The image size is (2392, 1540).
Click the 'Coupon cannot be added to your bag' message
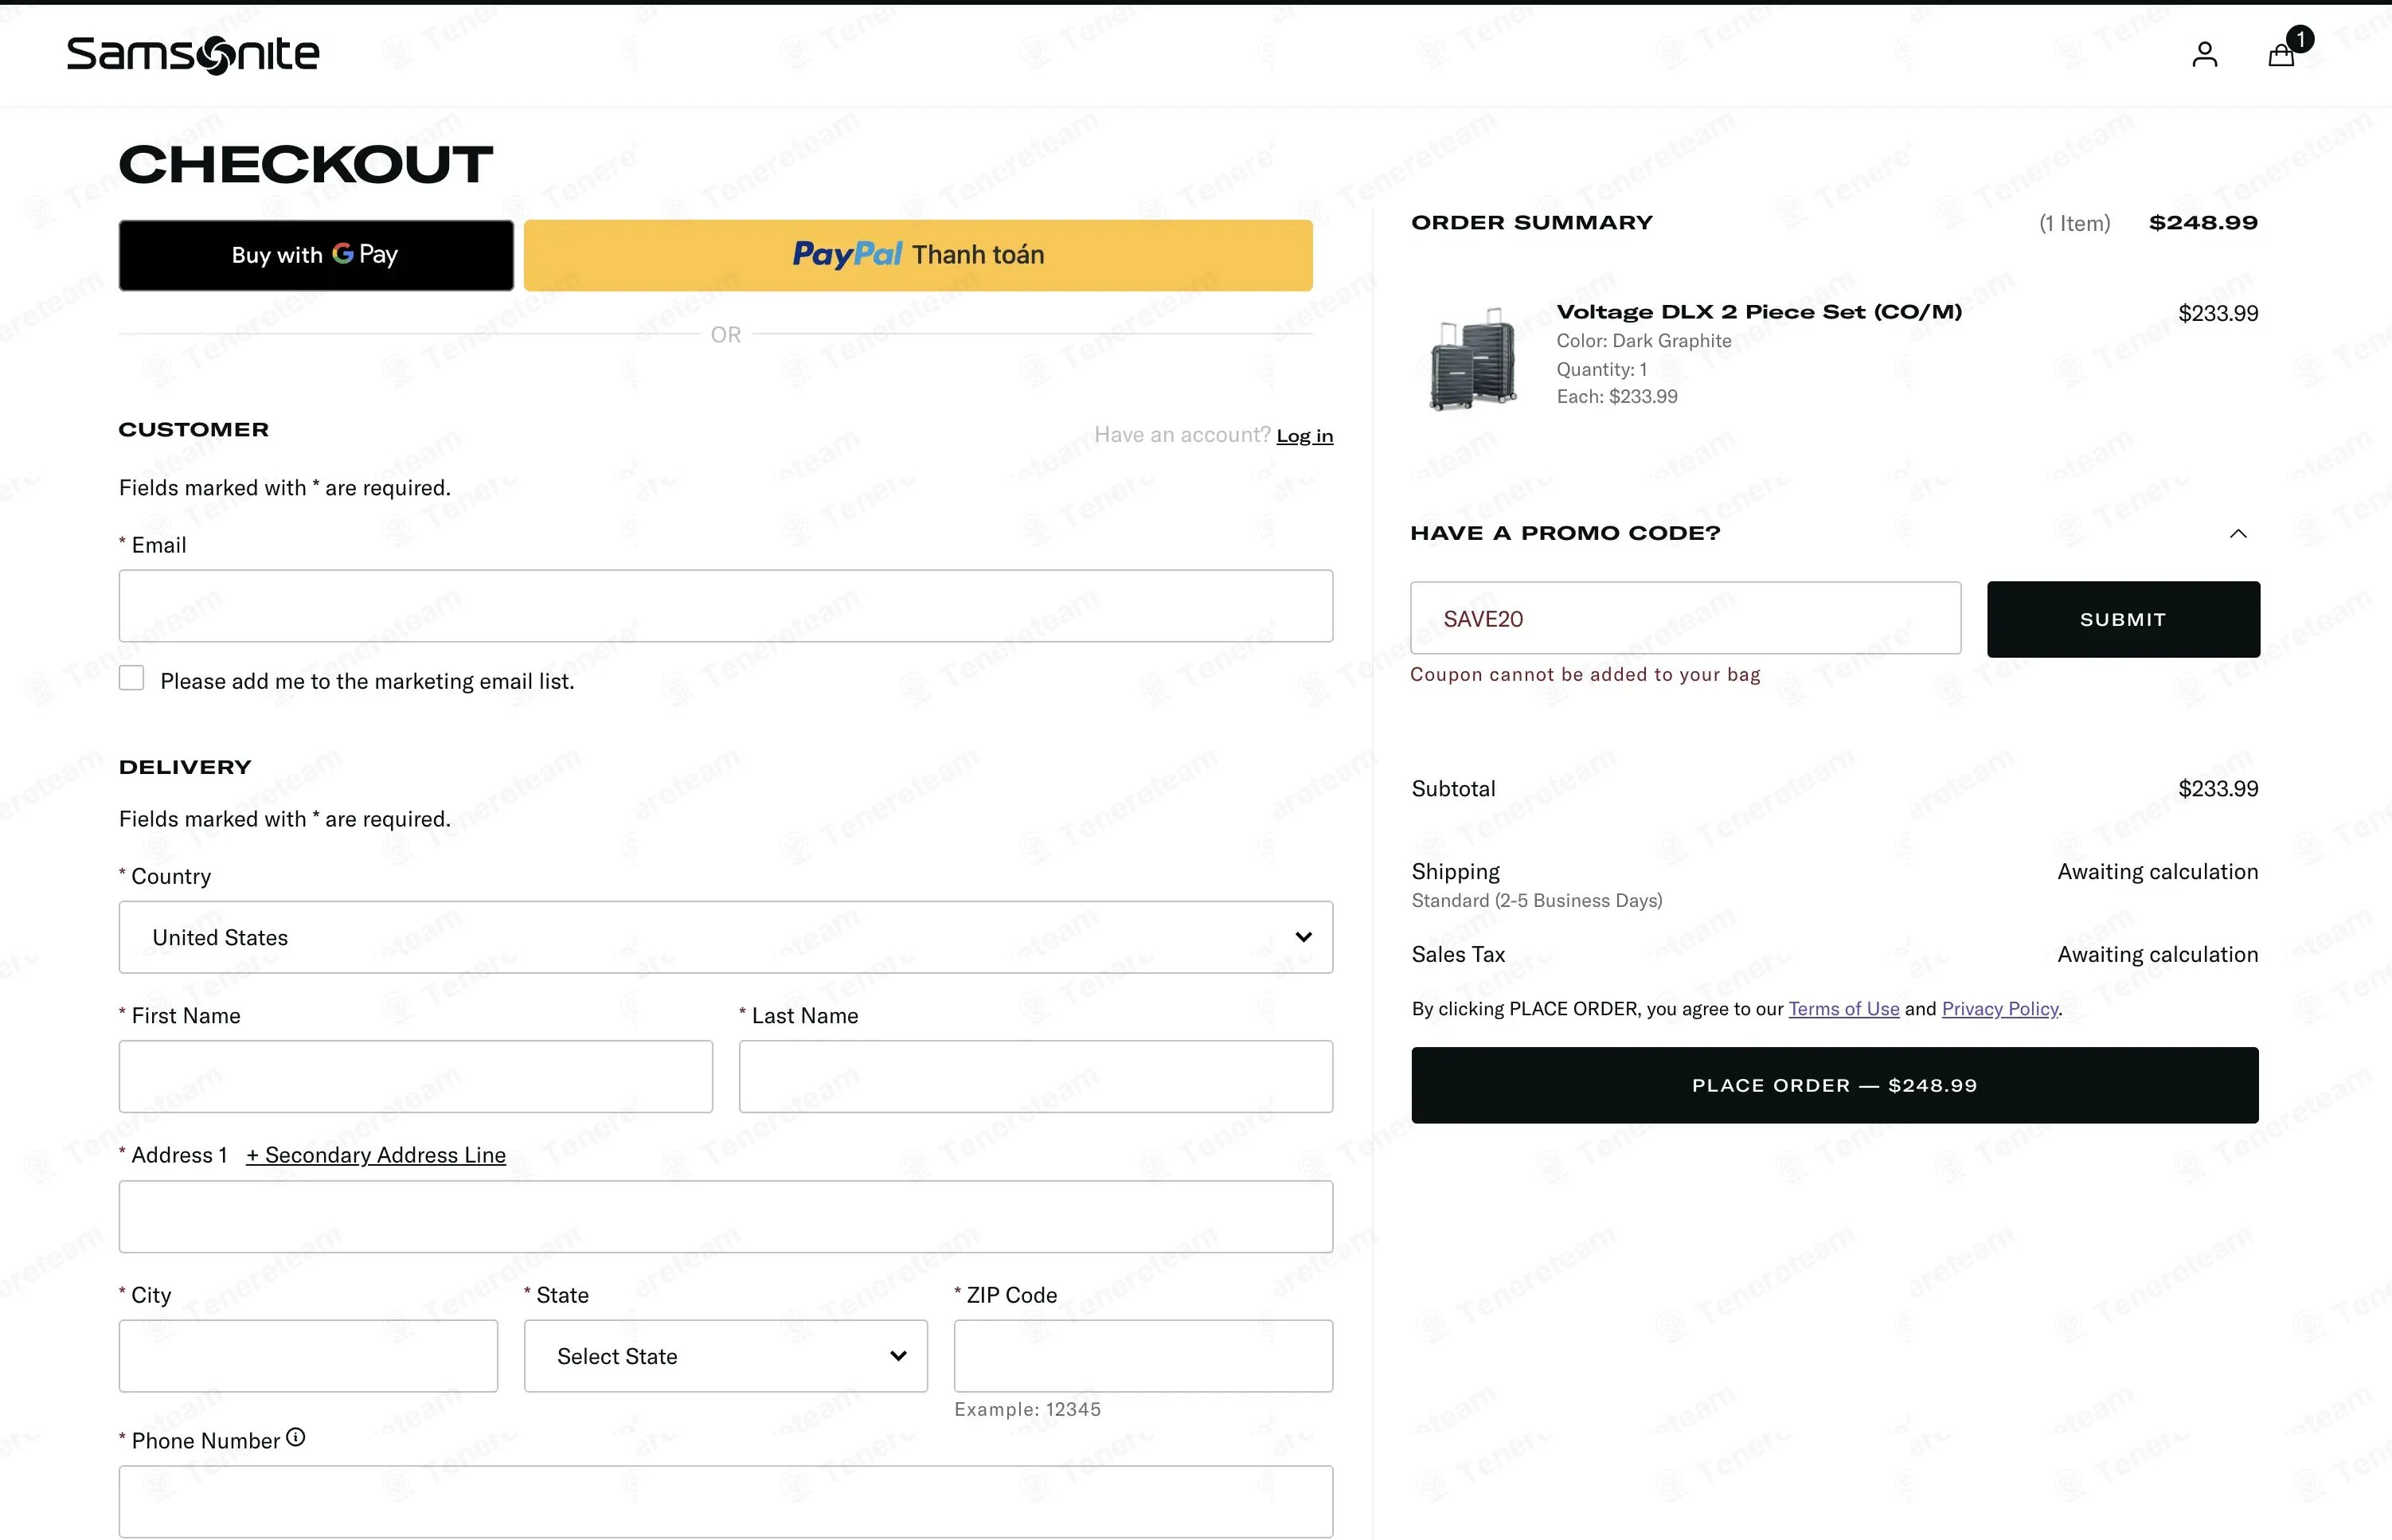[1585, 675]
